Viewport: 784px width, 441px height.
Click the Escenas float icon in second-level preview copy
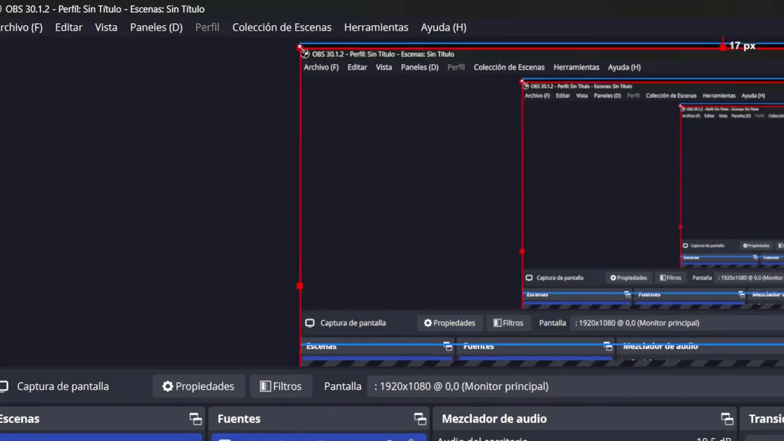pos(627,295)
